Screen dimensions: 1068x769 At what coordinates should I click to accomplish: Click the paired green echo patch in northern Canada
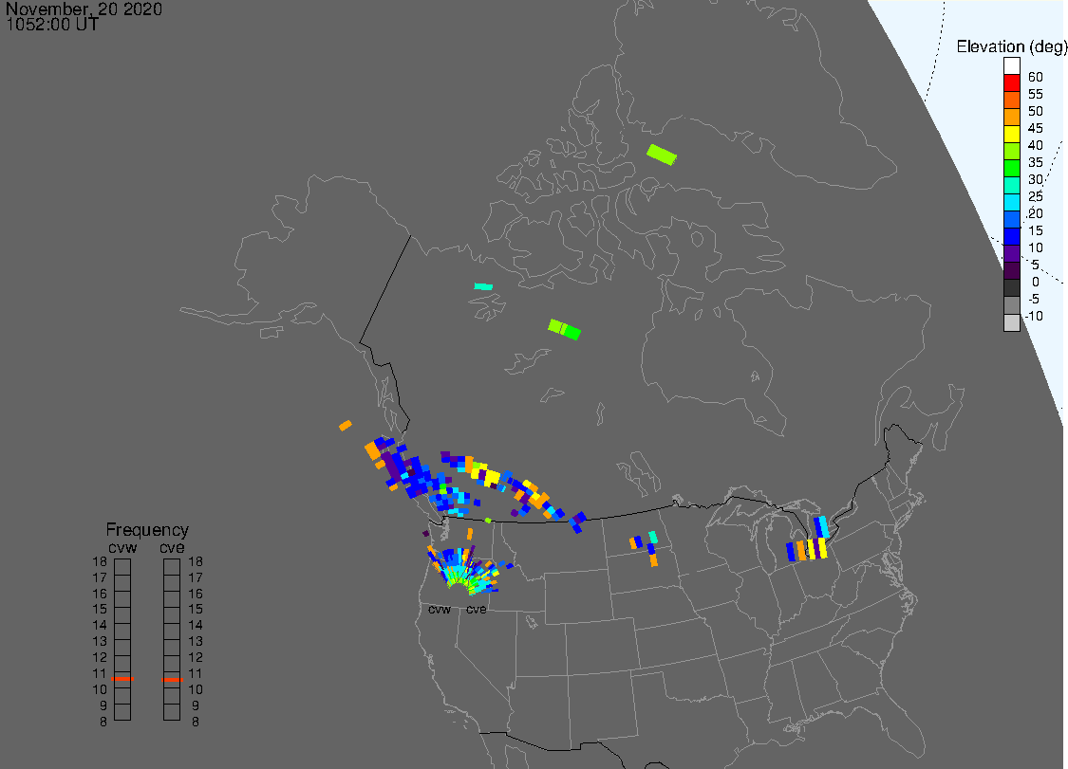click(564, 329)
